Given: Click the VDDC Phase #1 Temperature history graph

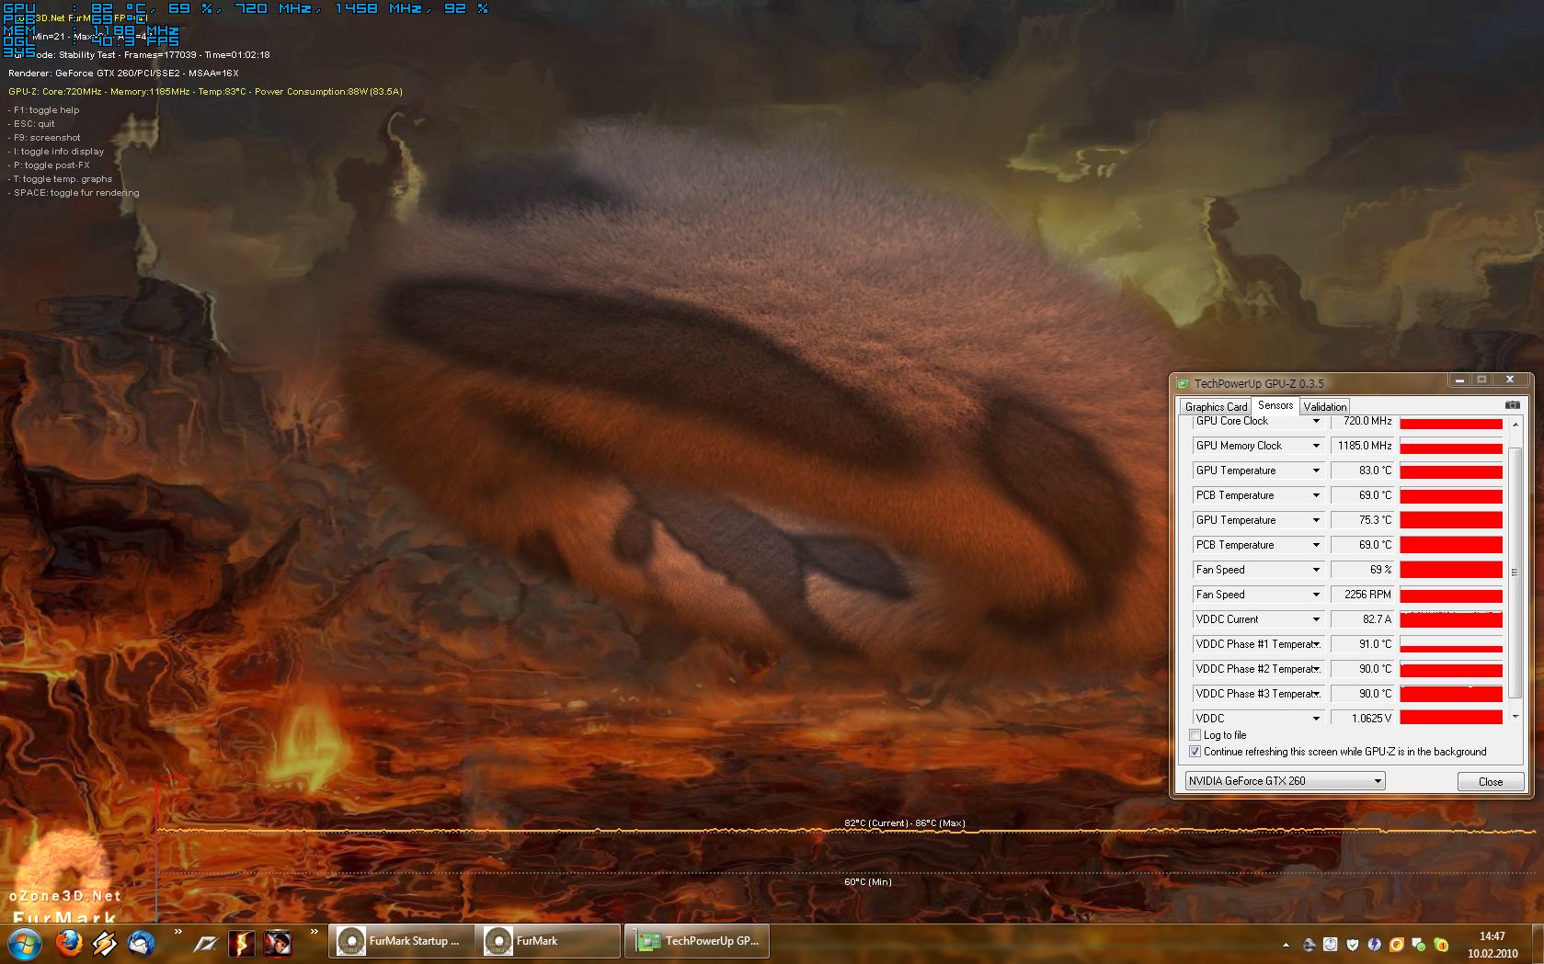Looking at the screenshot, I should [1451, 644].
